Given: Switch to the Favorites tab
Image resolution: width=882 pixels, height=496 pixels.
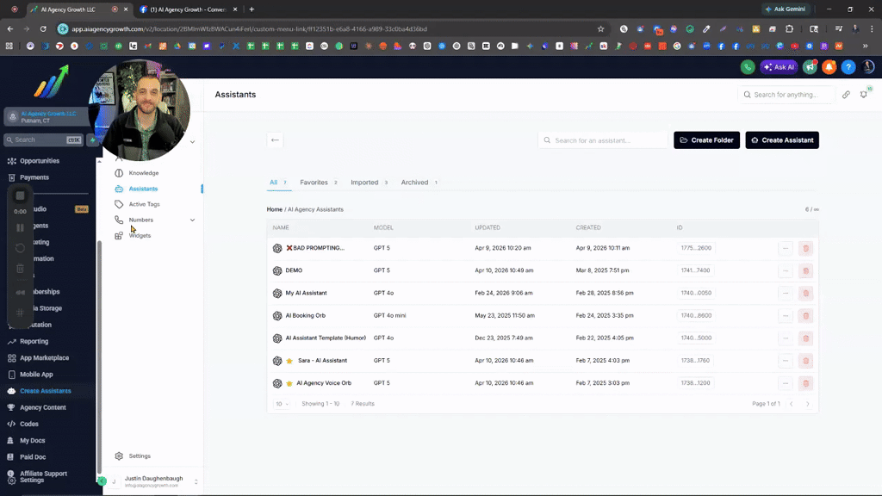Looking at the screenshot, I should pyautogui.click(x=318, y=183).
